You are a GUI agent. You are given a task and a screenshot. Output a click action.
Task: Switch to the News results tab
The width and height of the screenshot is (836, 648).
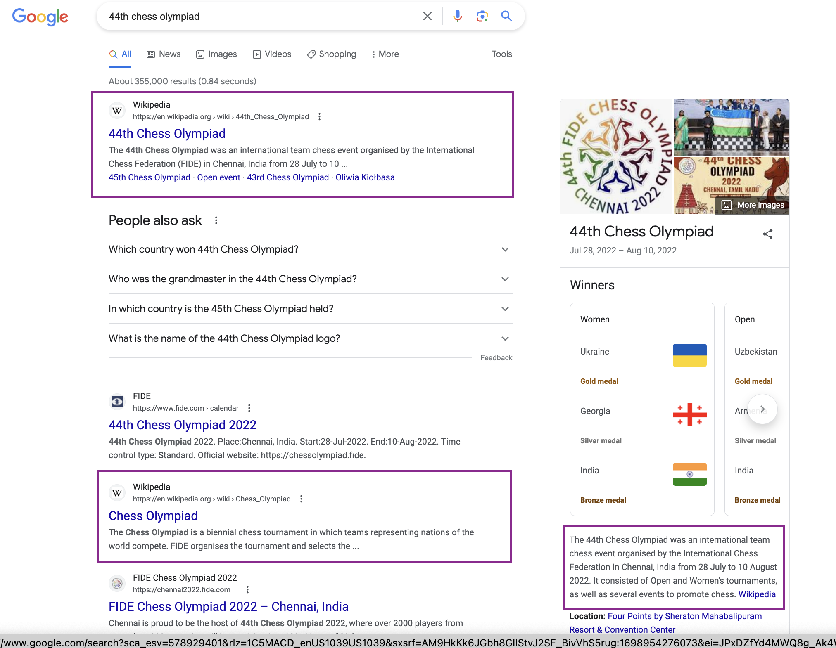(x=164, y=54)
